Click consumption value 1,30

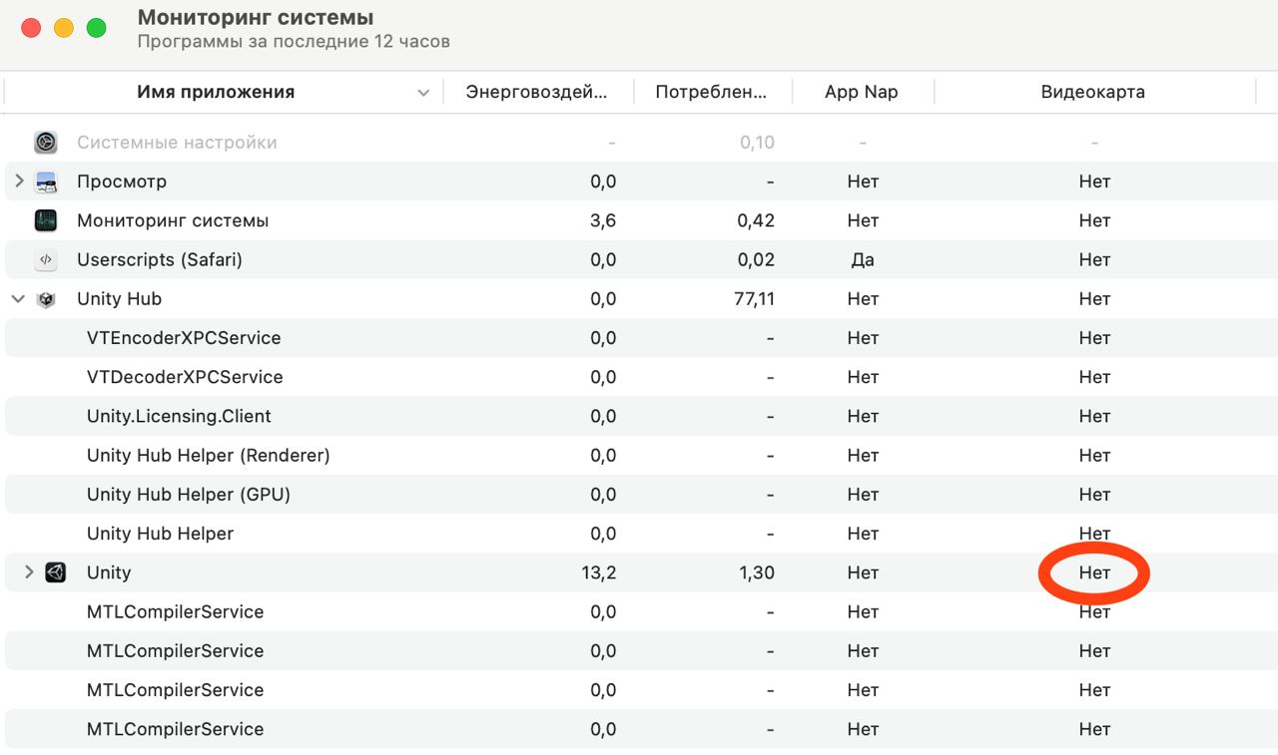756,572
